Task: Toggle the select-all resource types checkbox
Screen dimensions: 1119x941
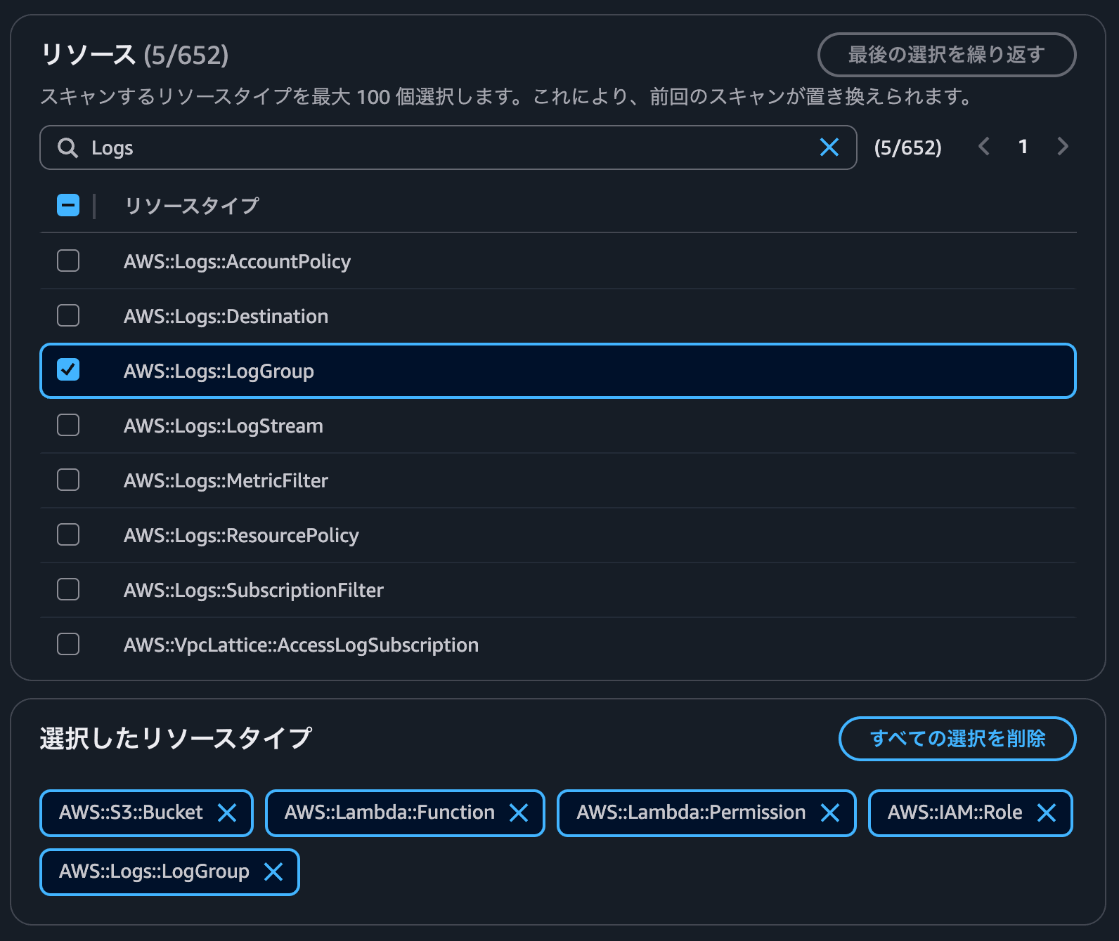Action: 68,205
